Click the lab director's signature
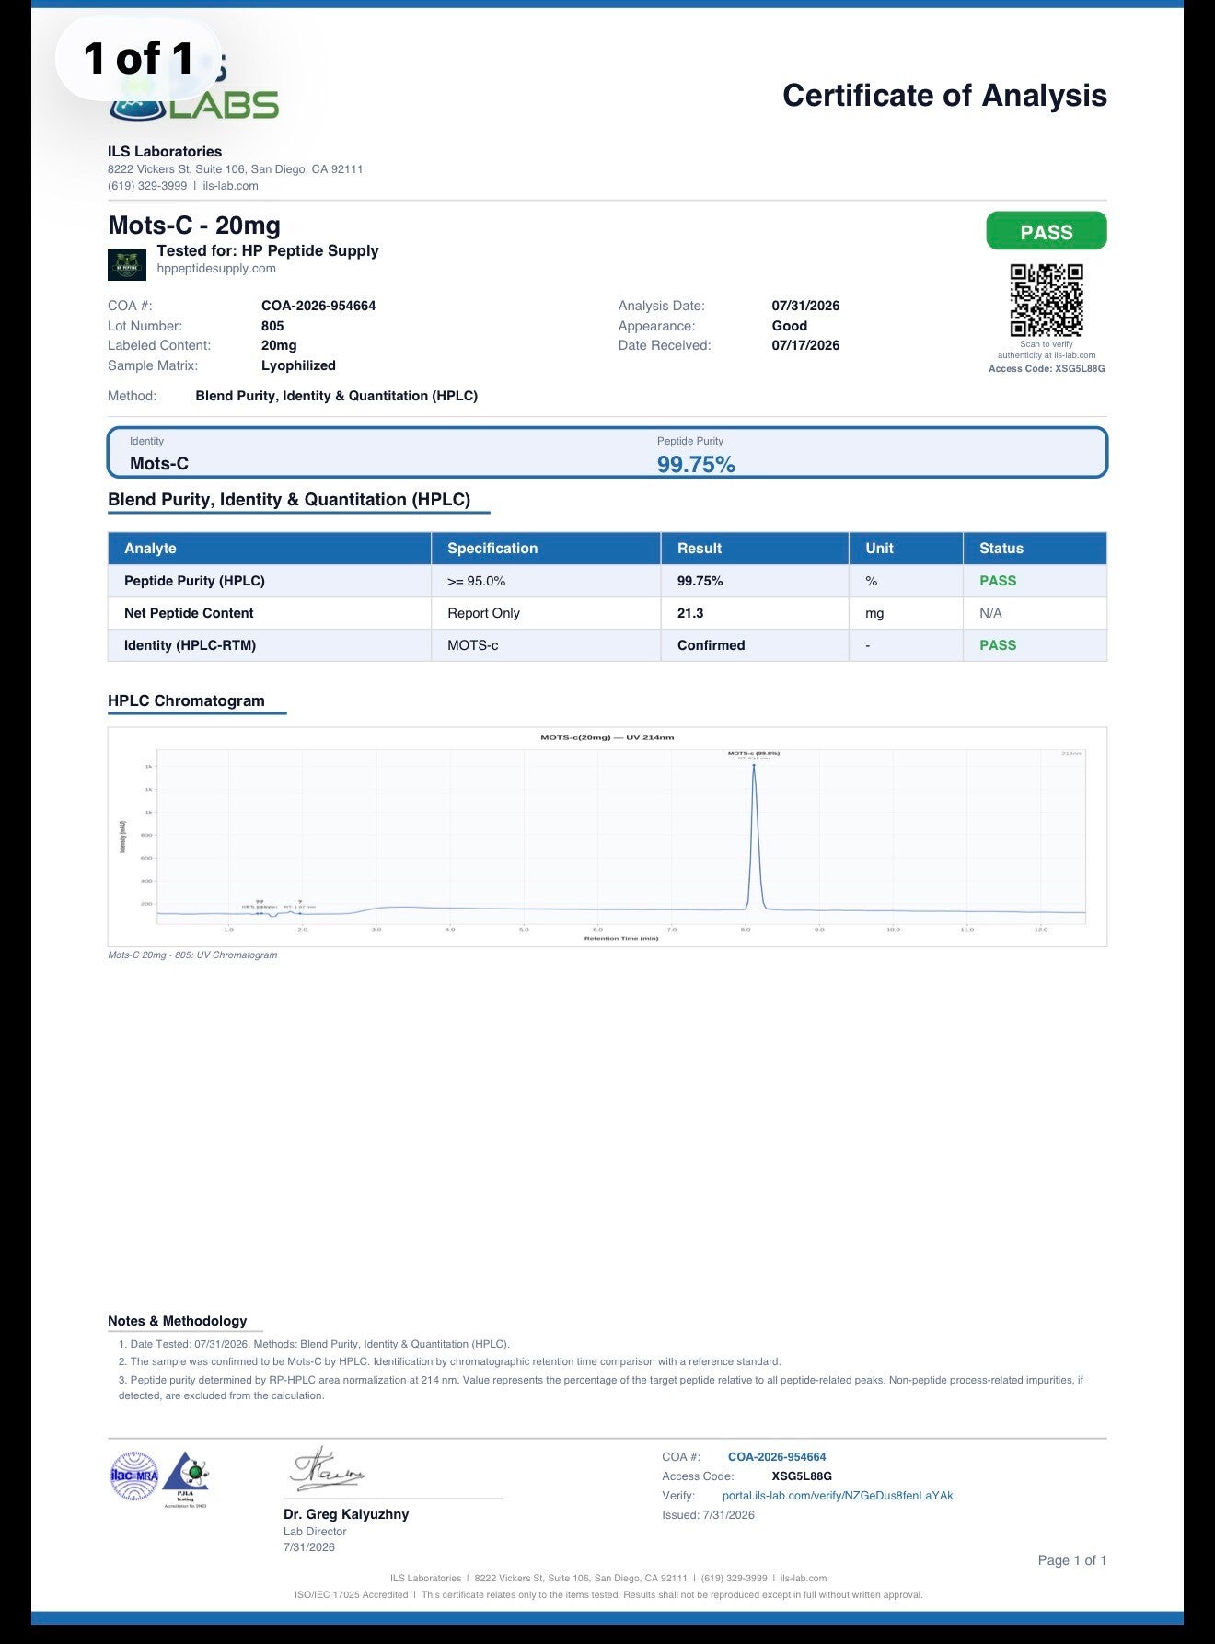 [328, 1469]
